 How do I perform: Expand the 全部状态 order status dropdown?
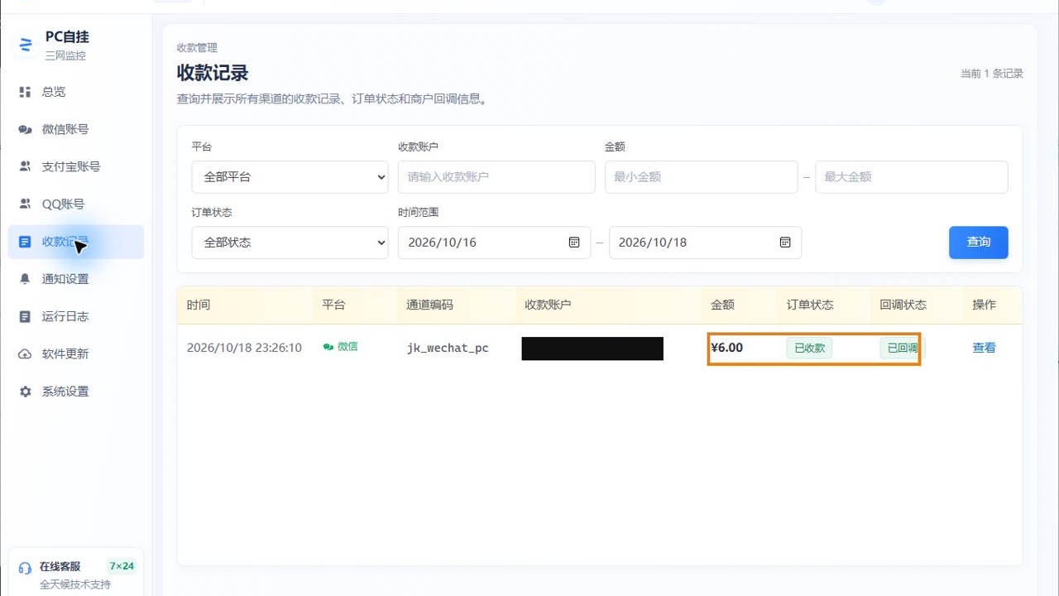(x=290, y=243)
